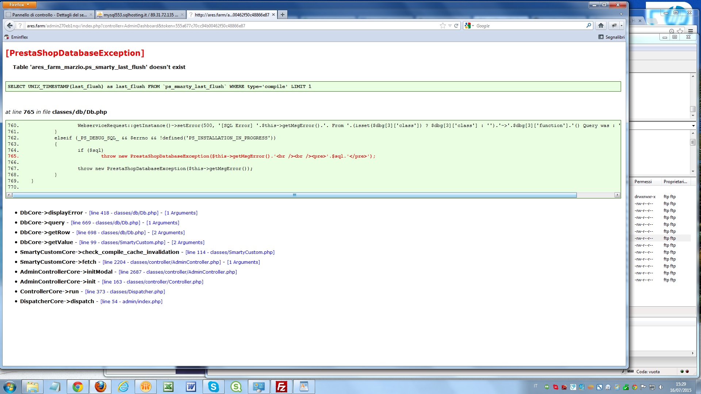701x394 pixels.
Task: Expand the Google search engine dropdown
Action: coord(473,26)
